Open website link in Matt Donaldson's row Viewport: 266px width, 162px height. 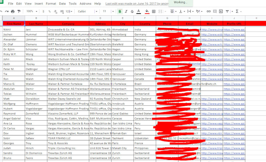212,99
